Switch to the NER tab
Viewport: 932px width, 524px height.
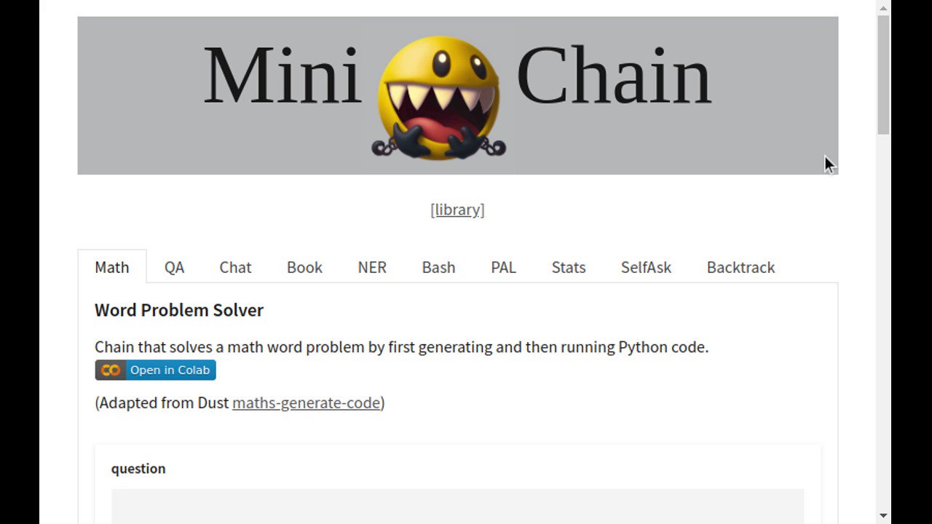372,267
